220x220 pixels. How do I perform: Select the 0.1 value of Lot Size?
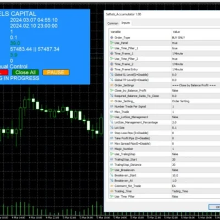click(x=174, y=128)
